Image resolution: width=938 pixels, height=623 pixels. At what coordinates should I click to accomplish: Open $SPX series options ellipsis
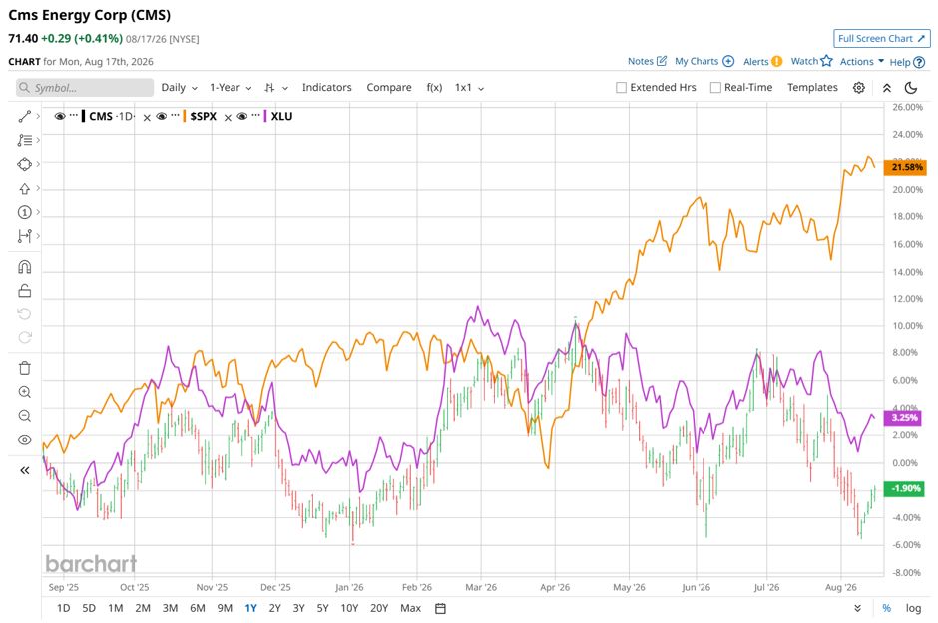pyautogui.click(x=176, y=115)
